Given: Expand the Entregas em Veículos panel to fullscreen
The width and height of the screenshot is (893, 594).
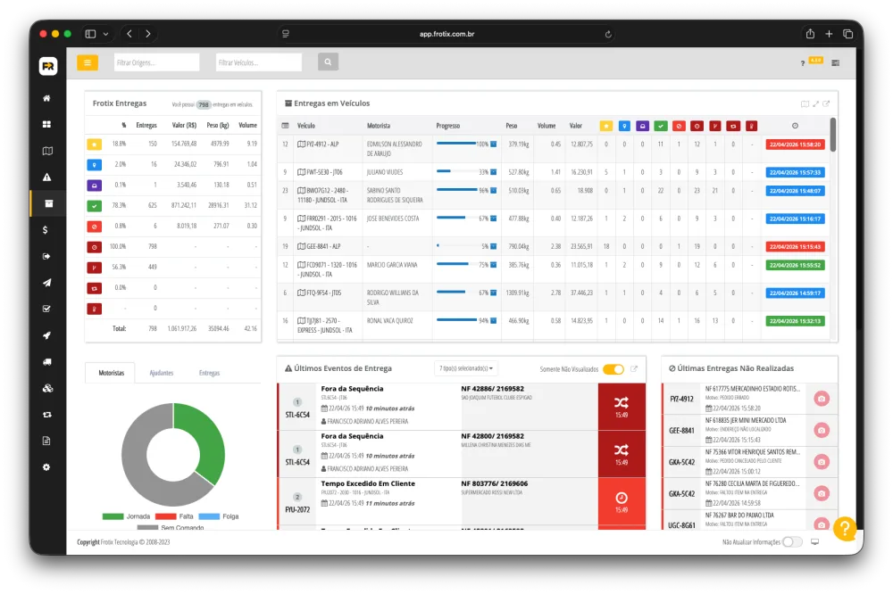Looking at the screenshot, I should tap(815, 103).
